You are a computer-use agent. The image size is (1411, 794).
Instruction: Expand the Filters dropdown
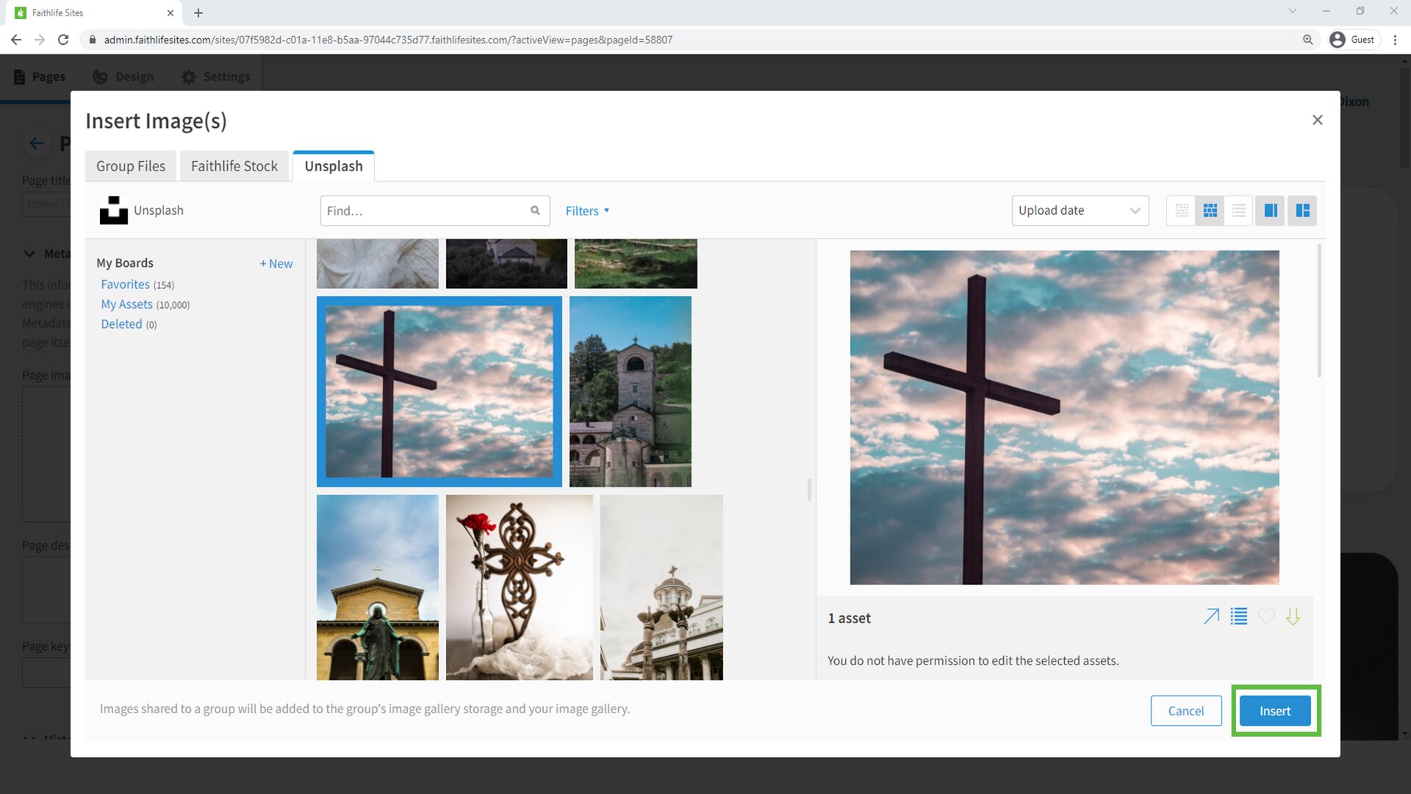587,211
